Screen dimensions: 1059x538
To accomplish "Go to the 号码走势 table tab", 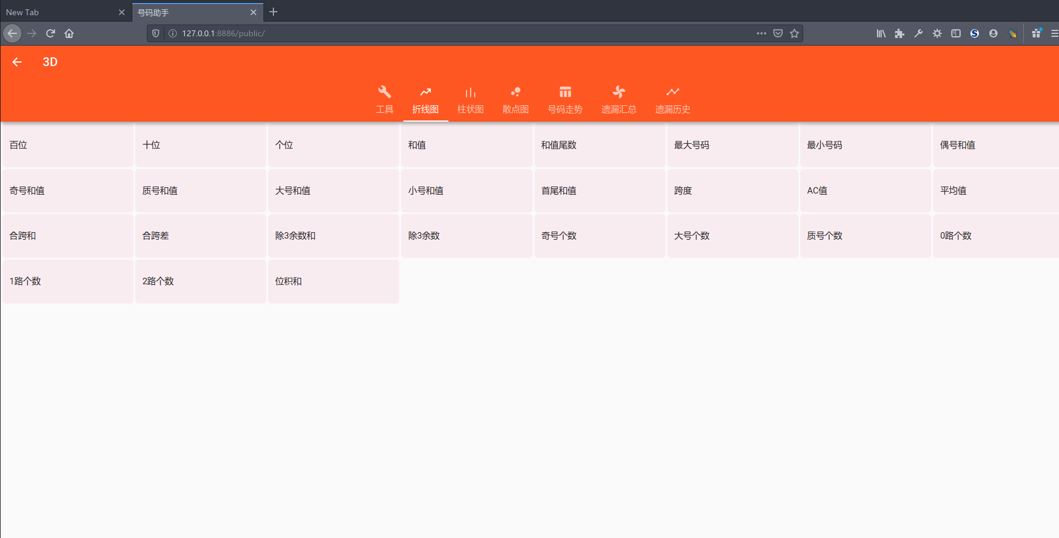I will [565, 100].
